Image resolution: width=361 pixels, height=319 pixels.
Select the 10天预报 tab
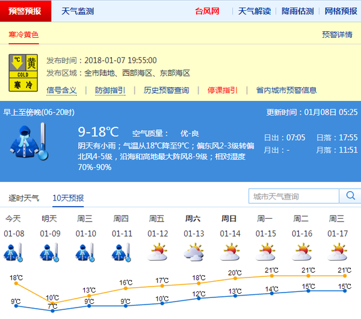point(68,198)
